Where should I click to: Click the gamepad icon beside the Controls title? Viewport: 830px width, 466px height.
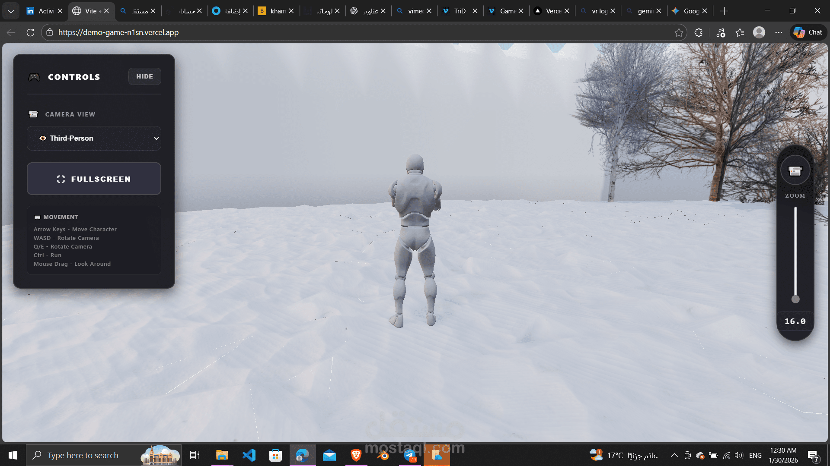(x=34, y=77)
